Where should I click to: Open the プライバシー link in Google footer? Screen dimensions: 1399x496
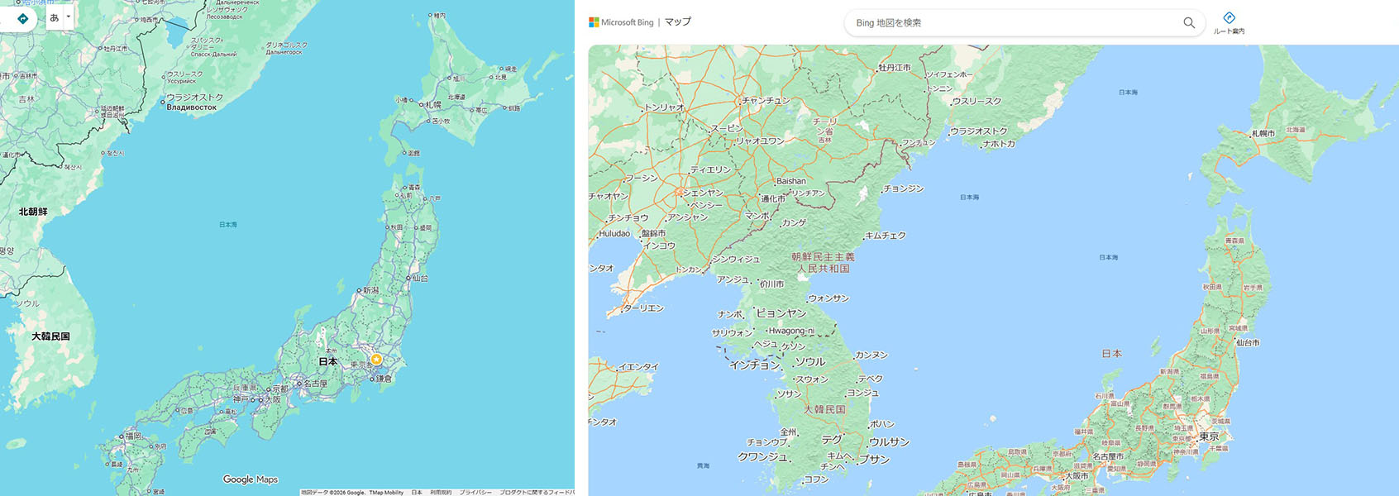tap(475, 492)
